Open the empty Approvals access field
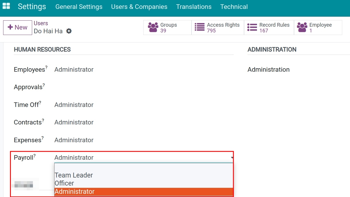This screenshot has height=197, width=350. tap(144, 87)
